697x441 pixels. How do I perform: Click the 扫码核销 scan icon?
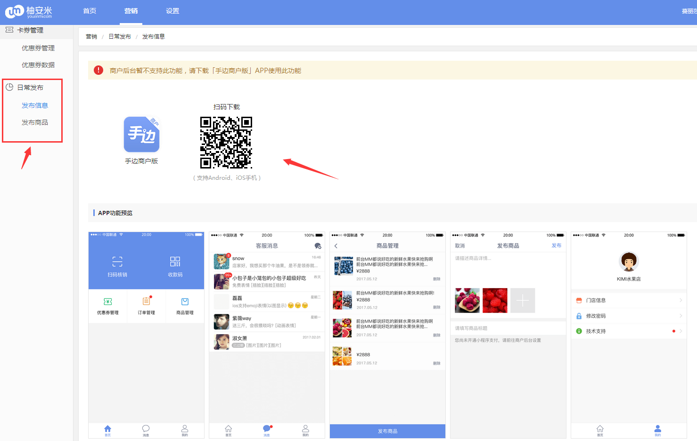(117, 262)
